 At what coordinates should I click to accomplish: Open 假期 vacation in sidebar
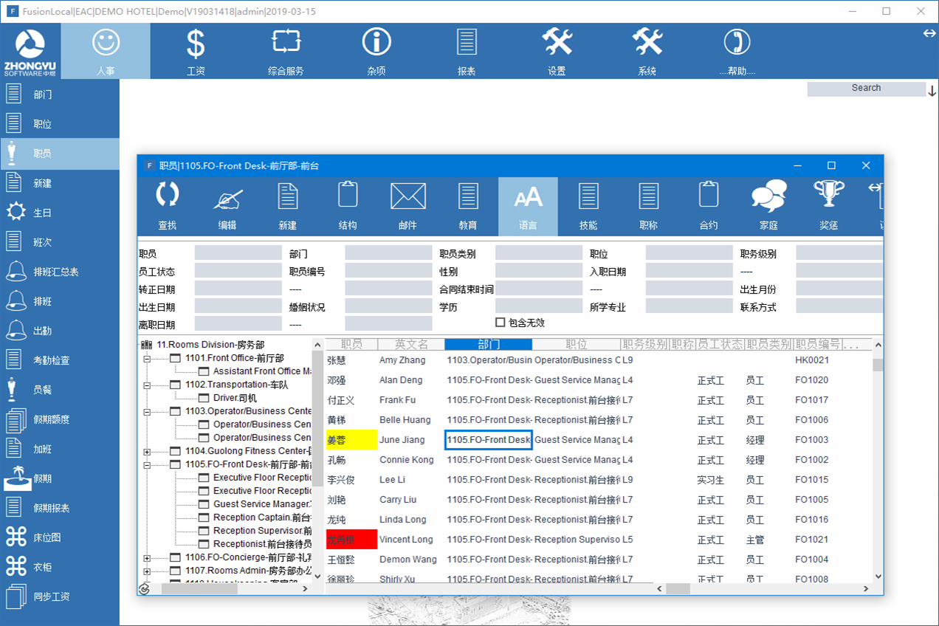click(43, 478)
